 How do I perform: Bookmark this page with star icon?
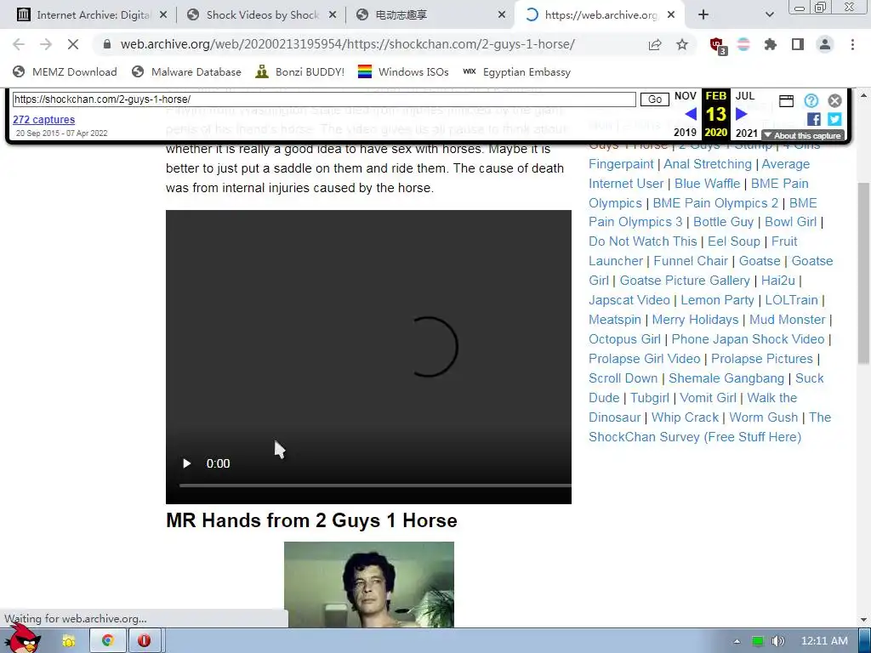click(682, 44)
